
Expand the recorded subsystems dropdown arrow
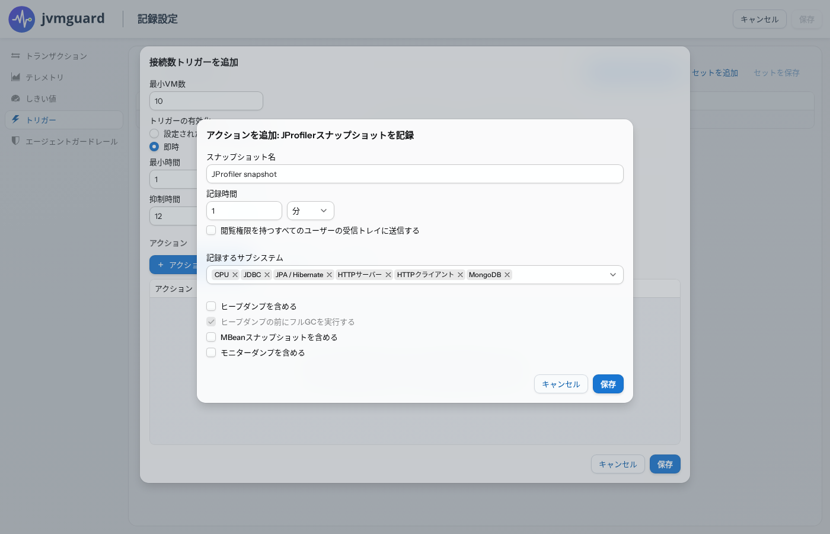[613, 275]
